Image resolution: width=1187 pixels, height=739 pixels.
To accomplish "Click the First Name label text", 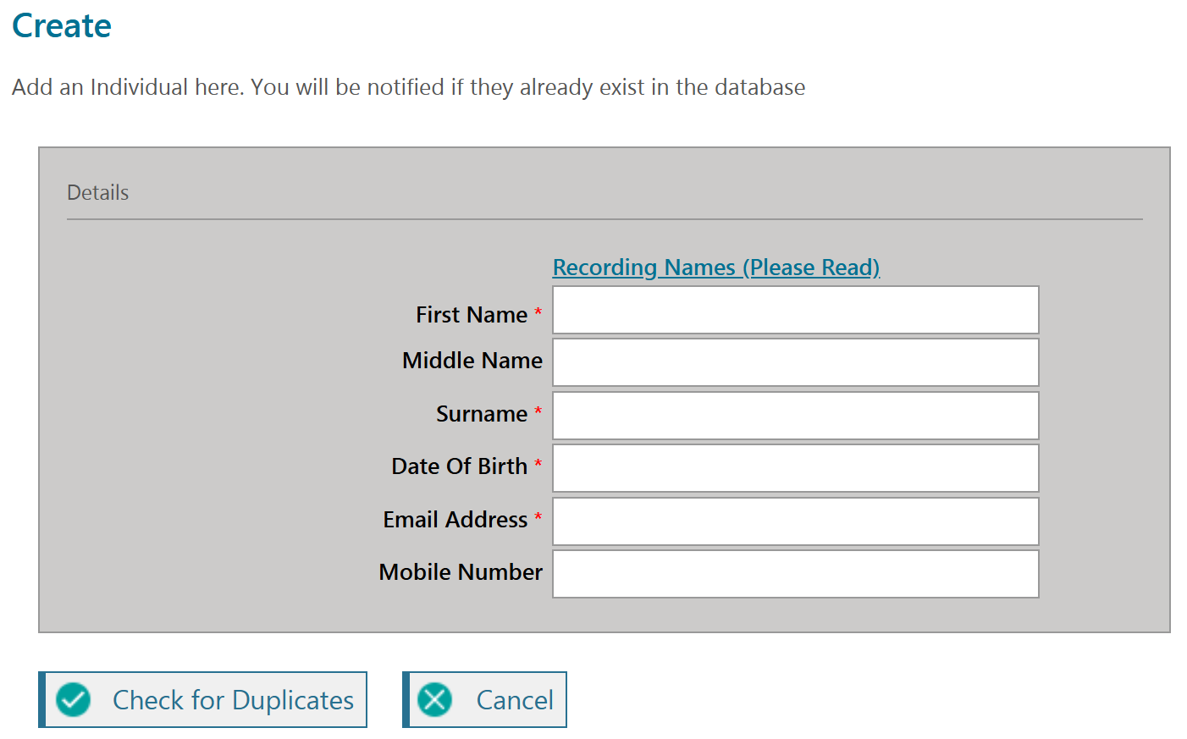I will point(472,315).
